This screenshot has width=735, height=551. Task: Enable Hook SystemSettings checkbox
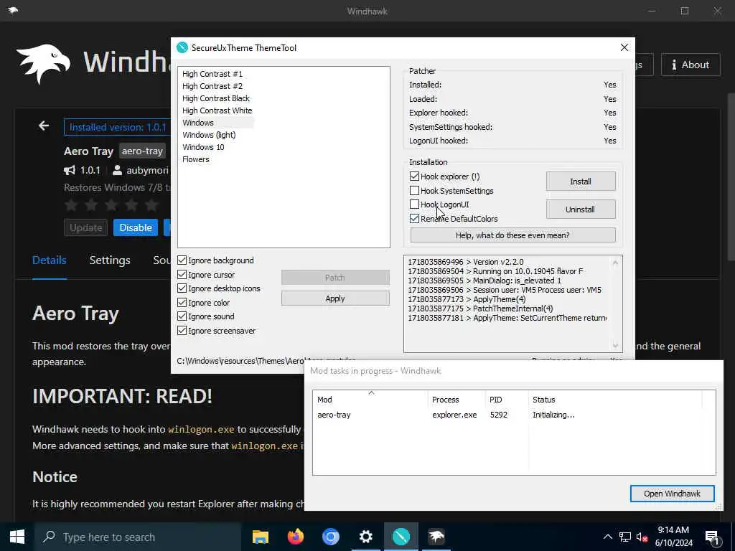[414, 191]
